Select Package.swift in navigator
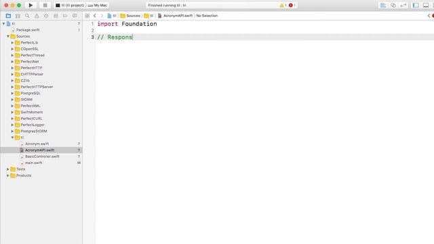The image size is (434, 244). 28,30
